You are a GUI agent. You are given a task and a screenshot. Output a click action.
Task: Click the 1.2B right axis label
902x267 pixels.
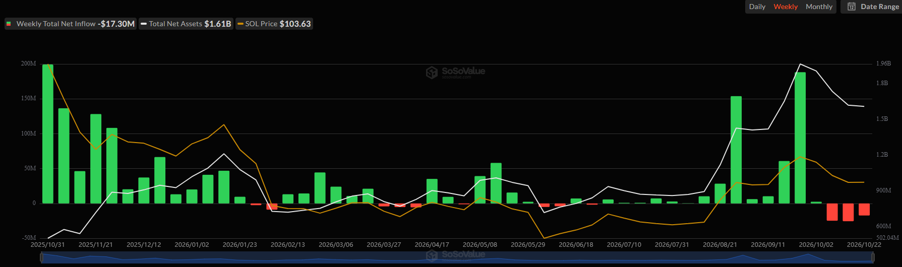point(882,155)
